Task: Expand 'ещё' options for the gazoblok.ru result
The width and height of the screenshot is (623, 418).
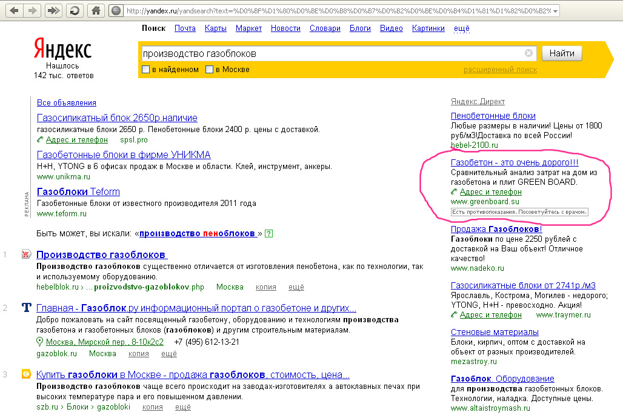Action: pos(169,354)
